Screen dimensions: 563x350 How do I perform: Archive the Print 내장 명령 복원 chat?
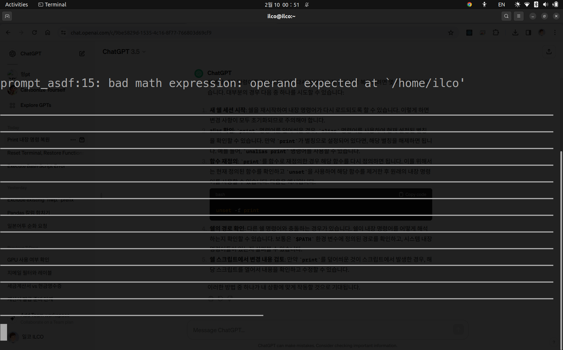point(82,140)
